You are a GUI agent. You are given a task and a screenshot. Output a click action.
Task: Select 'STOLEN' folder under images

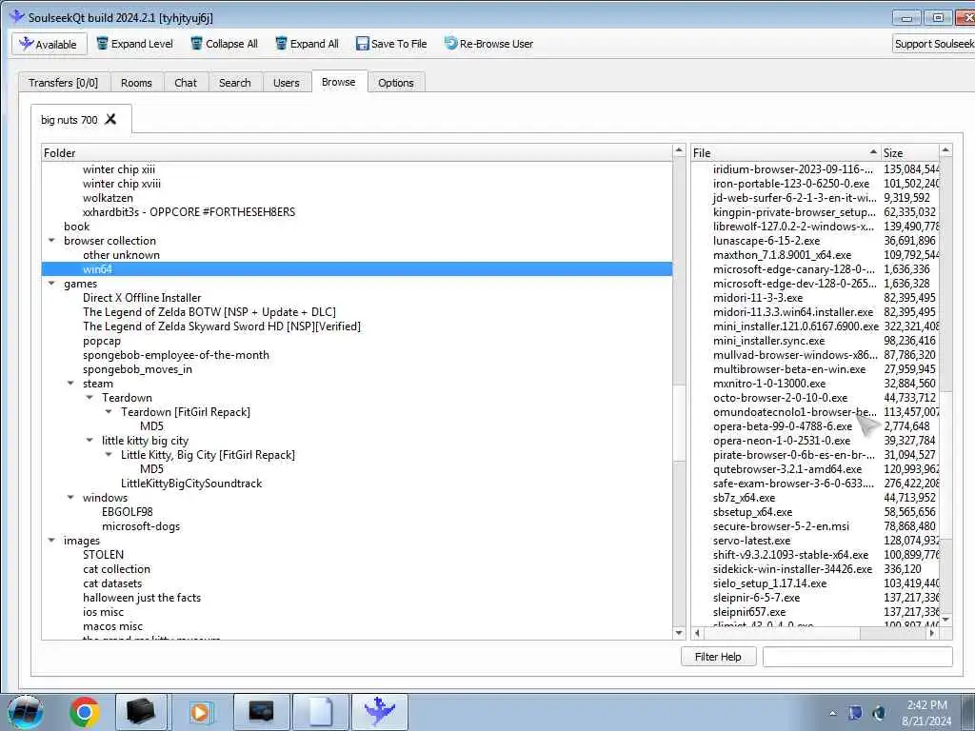(x=103, y=555)
